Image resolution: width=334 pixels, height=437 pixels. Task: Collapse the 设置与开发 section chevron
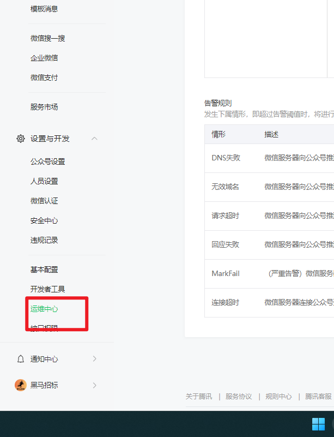point(94,139)
